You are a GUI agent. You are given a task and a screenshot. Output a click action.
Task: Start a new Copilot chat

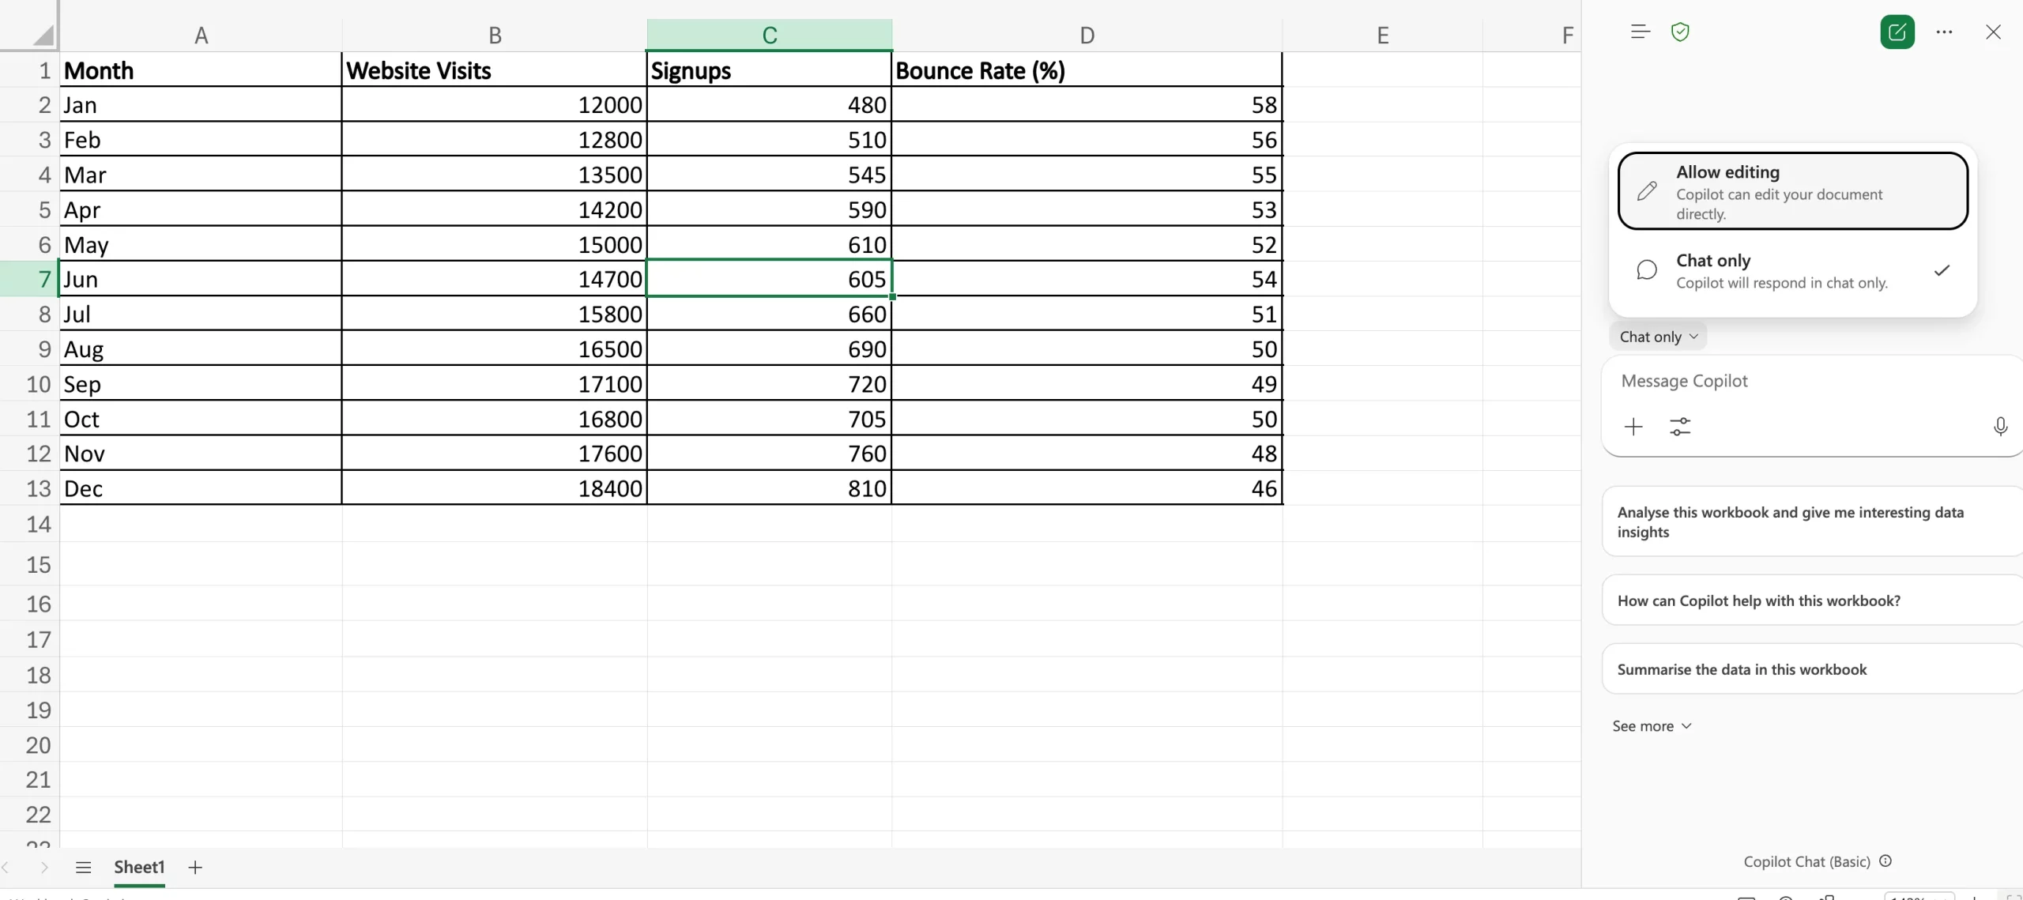pos(1897,32)
